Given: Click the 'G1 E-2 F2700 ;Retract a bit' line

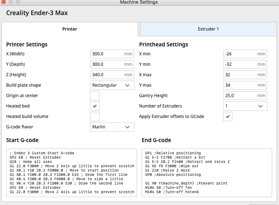Looking at the screenshot, I should click(175, 158).
